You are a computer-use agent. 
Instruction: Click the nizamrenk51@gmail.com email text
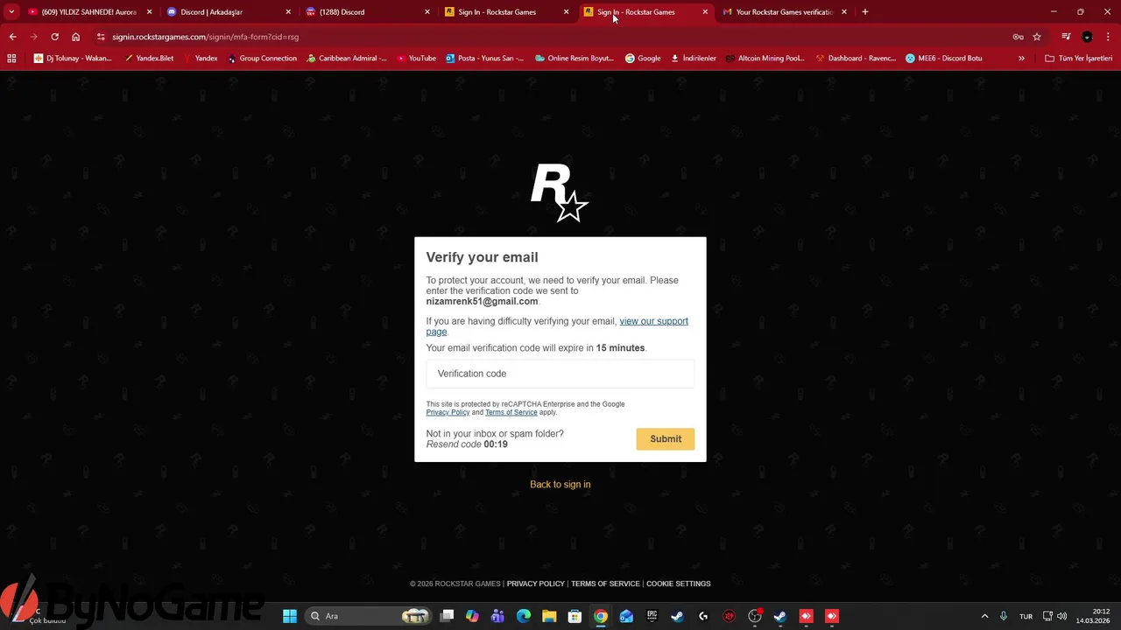point(482,301)
